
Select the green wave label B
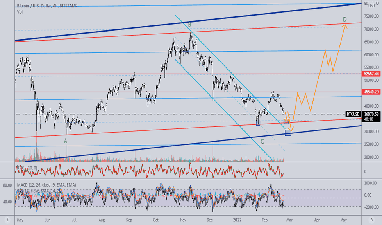point(189,25)
